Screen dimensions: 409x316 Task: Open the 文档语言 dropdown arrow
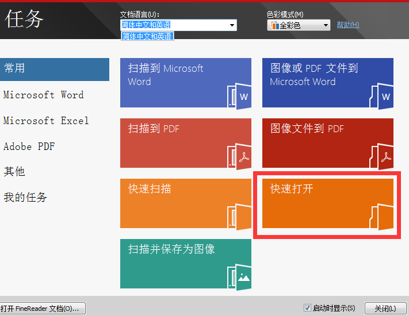pos(232,25)
